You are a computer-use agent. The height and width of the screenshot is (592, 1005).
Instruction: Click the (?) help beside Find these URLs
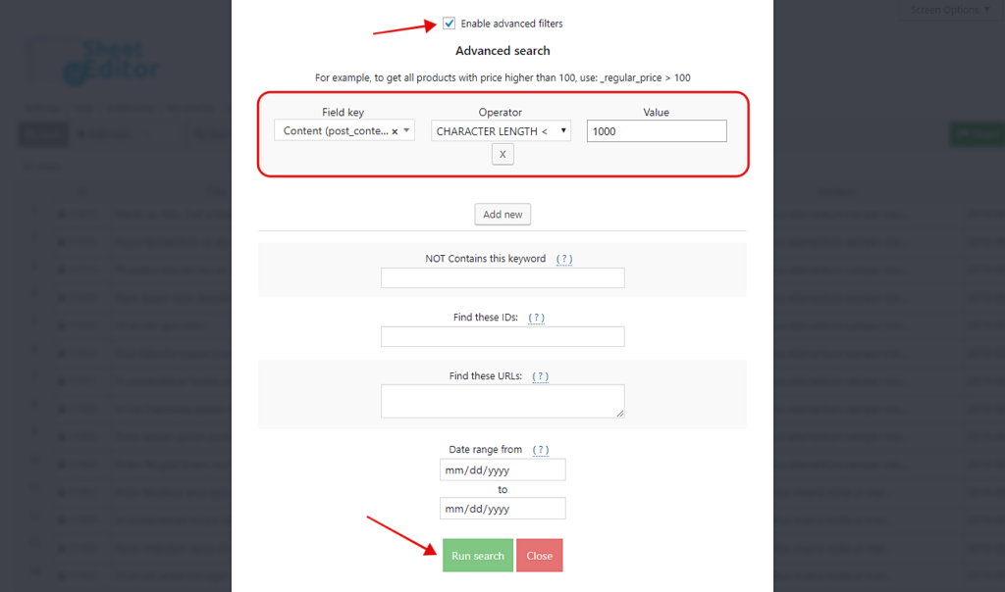pyautogui.click(x=540, y=375)
